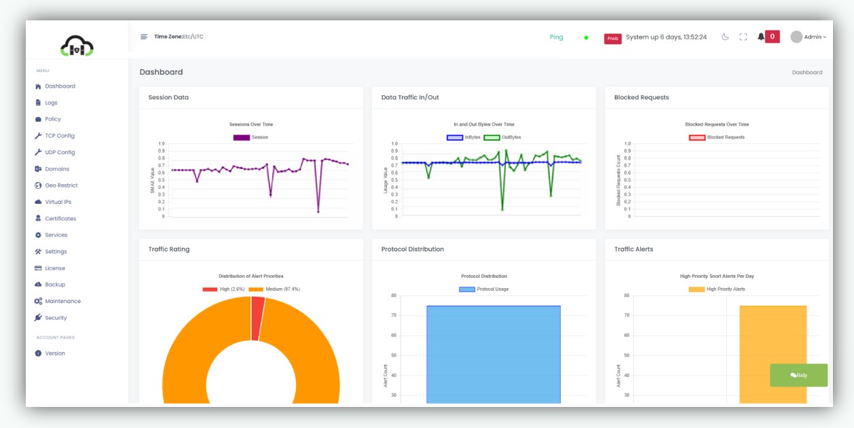Toggle dark mode moon icon
The image size is (854, 428).
[x=725, y=37]
